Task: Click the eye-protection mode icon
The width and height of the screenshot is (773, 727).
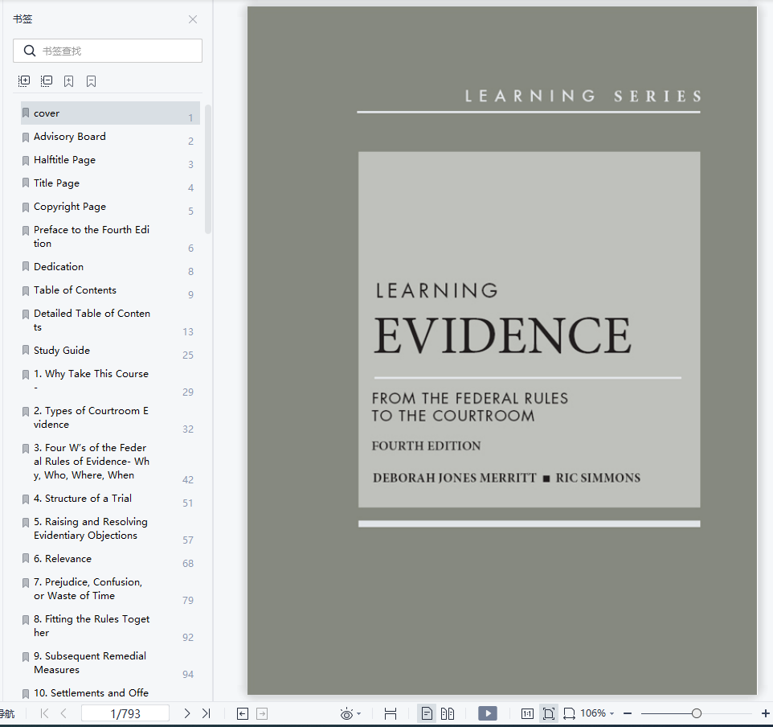Action: coord(346,713)
